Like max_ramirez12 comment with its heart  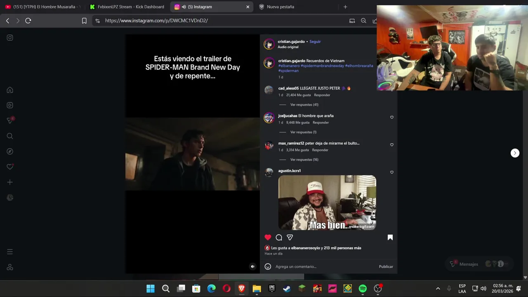(x=392, y=145)
